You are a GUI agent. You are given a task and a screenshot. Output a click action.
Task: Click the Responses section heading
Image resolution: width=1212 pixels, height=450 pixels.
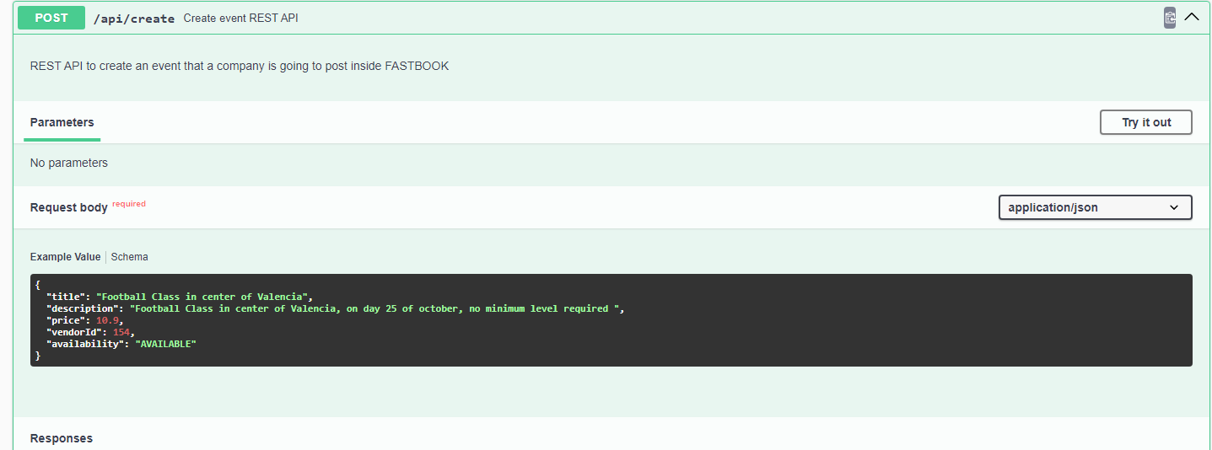click(62, 438)
